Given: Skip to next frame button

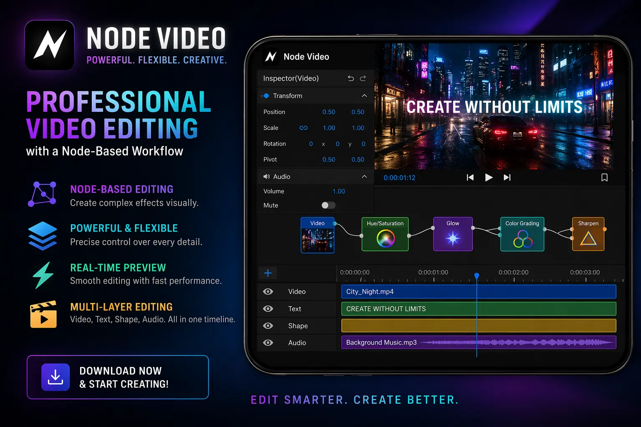Looking at the screenshot, I should point(507,178).
